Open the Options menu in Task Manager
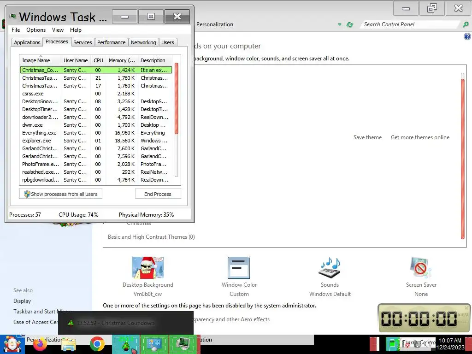The image size is (472, 354). point(36,30)
